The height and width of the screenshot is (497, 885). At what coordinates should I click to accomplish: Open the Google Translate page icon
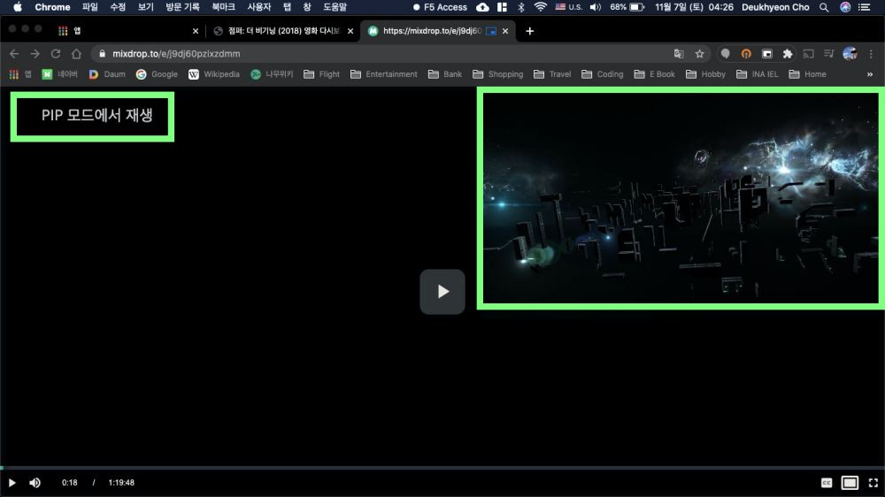click(x=679, y=53)
